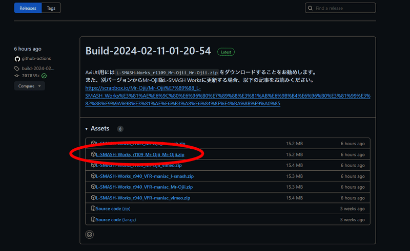Click package icon of r940_VFR-maniac_l-smash.zip

tap(93, 176)
